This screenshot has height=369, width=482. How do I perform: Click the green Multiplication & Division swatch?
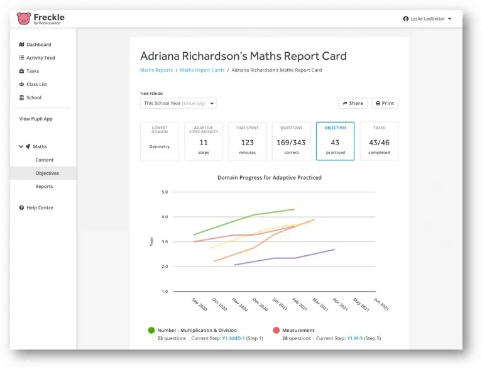click(151, 330)
